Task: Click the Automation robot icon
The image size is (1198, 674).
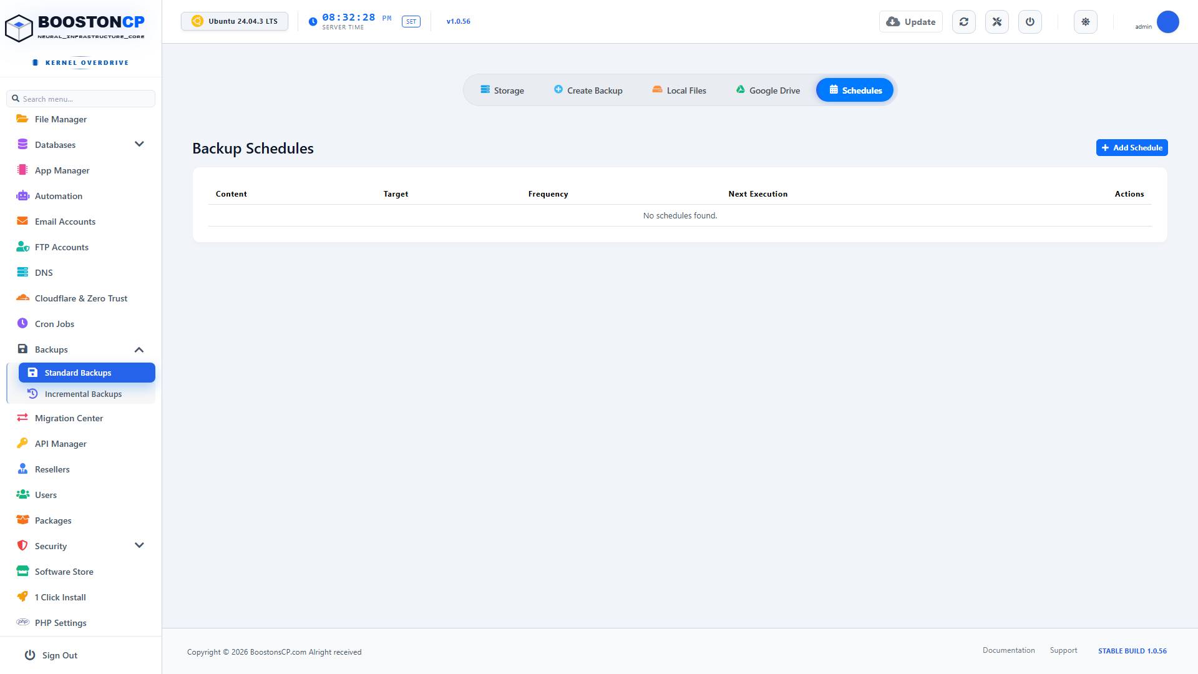Action: (22, 195)
